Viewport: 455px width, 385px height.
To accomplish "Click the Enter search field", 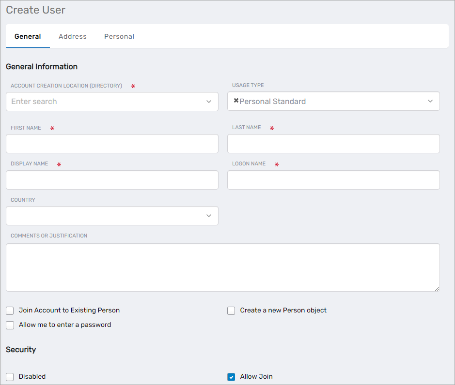I will coord(97,102).
